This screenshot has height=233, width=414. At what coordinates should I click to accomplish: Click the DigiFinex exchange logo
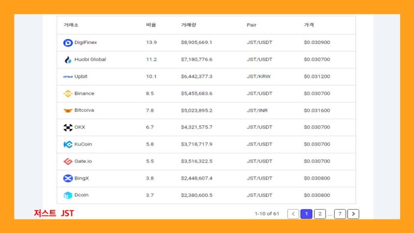[68, 42]
